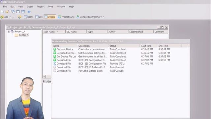Open the Window menu
The height and width of the screenshot is (119, 211).
point(61,7)
